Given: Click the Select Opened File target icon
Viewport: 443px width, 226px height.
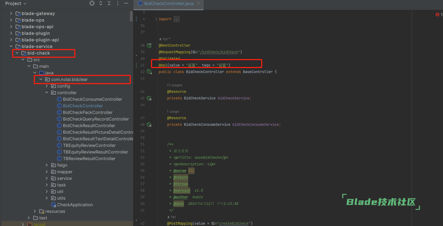Looking at the screenshot, I should point(92,3).
